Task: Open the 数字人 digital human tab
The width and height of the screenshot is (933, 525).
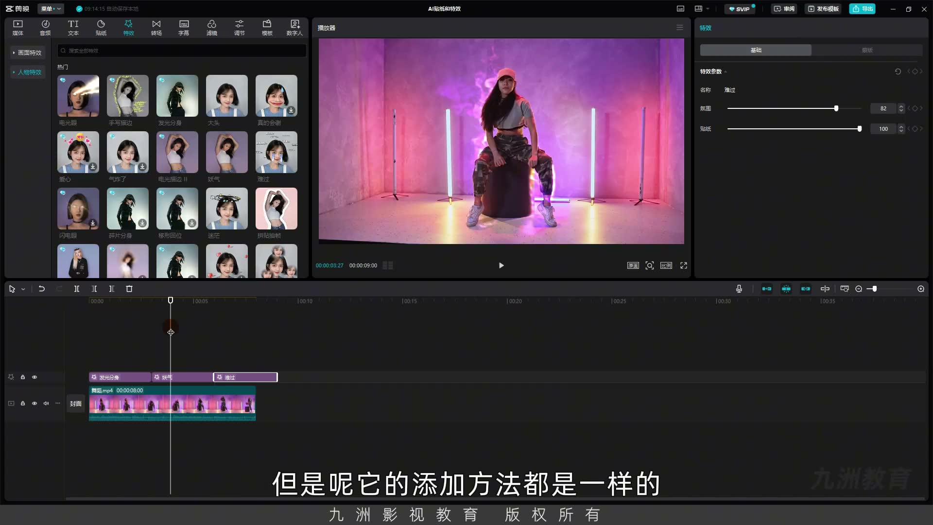Action: 294,28
